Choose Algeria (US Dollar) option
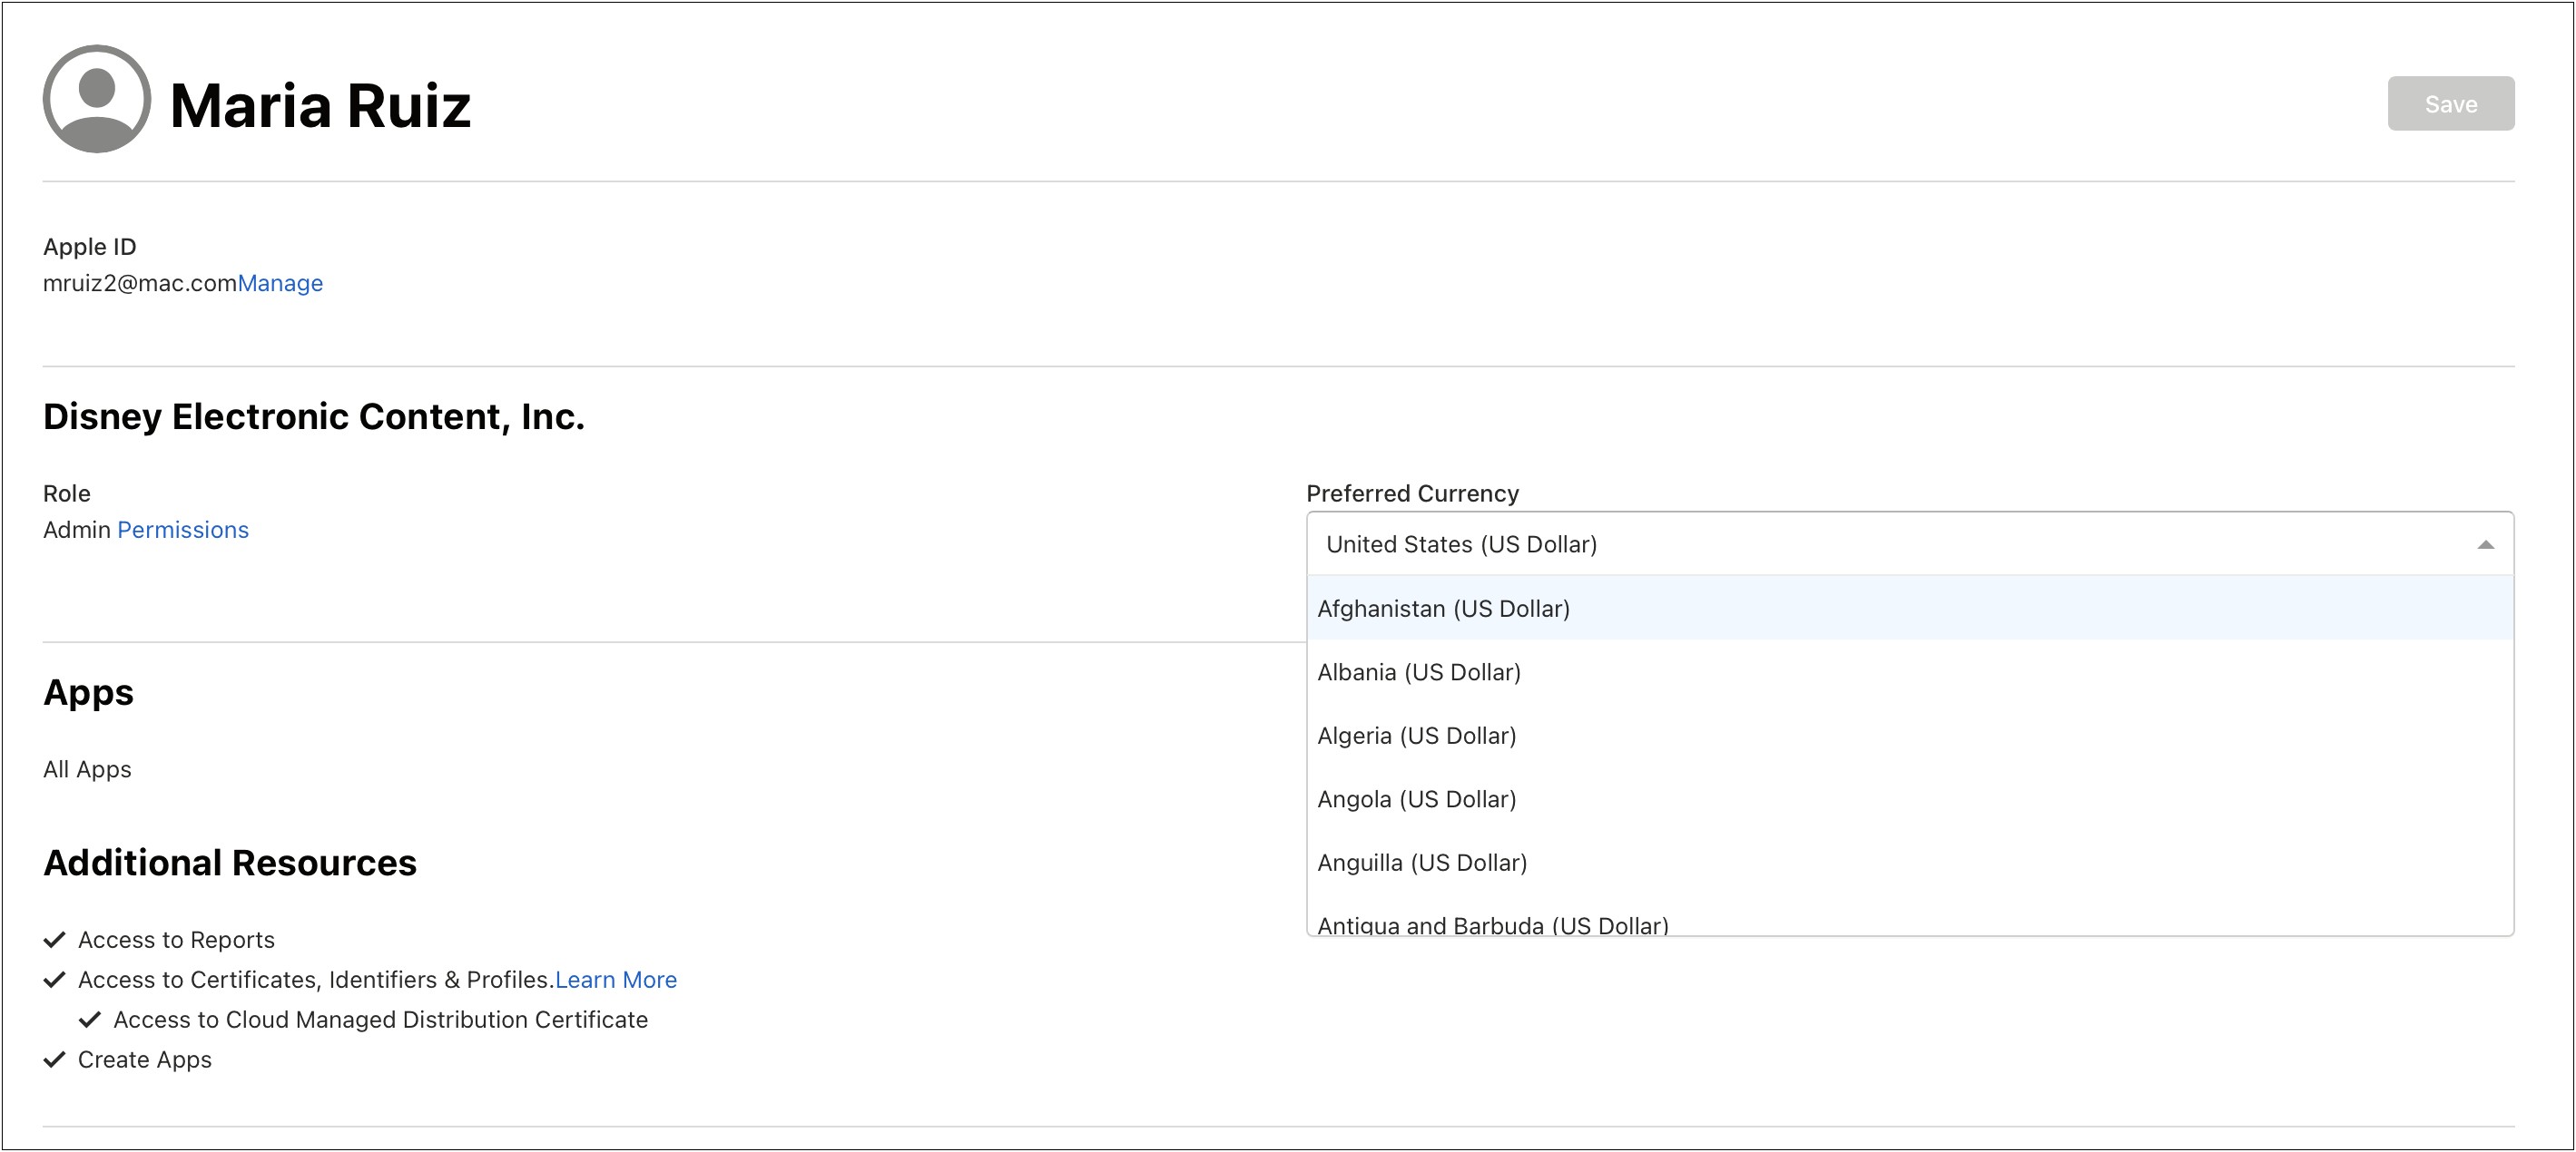Viewport: 2576px width, 1152px height. 1909,737
